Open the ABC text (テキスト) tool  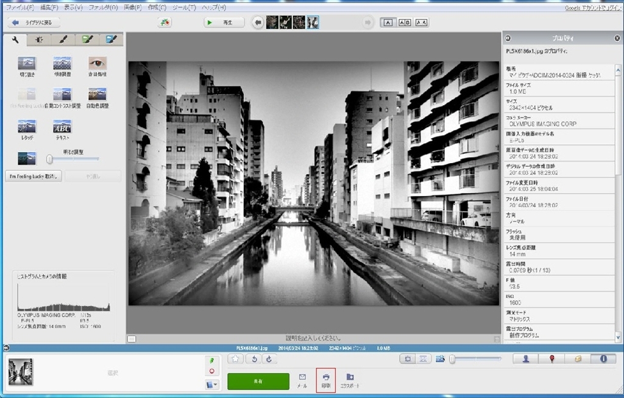click(62, 127)
